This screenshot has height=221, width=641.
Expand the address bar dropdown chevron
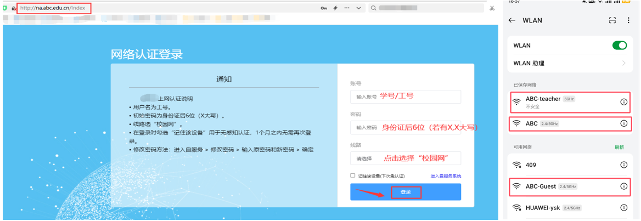tap(358, 8)
